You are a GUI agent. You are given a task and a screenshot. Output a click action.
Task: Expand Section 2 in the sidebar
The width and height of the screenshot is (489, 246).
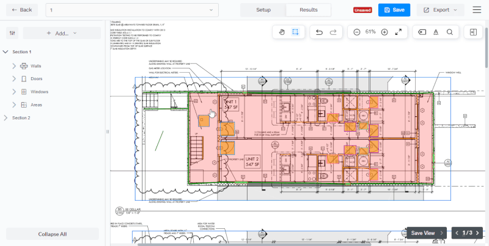click(x=6, y=117)
